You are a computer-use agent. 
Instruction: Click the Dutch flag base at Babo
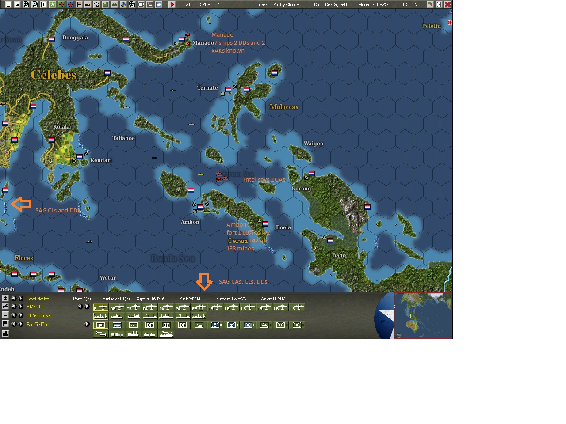pos(330,241)
